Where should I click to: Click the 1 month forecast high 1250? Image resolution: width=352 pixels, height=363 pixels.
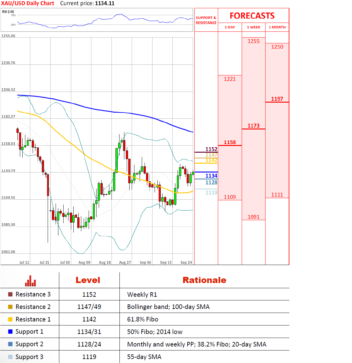tap(277, 46)
